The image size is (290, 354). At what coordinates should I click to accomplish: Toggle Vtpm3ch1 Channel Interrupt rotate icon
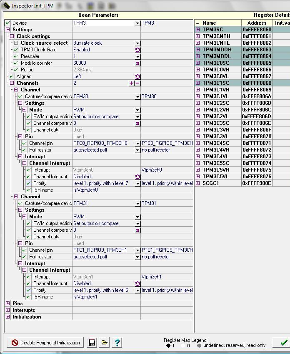(137, 283)
